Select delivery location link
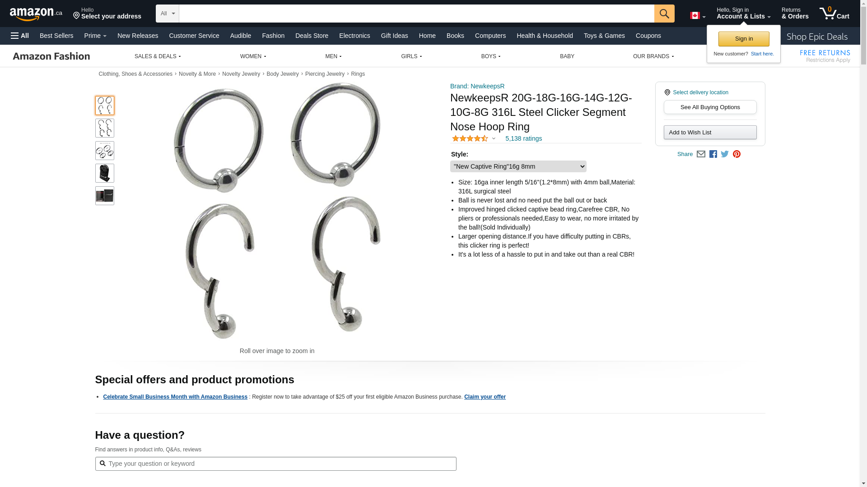This screenshot has height=487, width=867. tap(700, 92)
